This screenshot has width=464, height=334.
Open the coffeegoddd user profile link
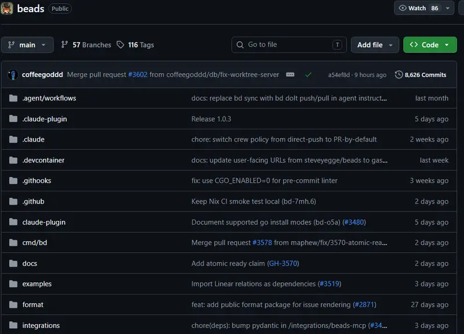(x=42, y=75)
